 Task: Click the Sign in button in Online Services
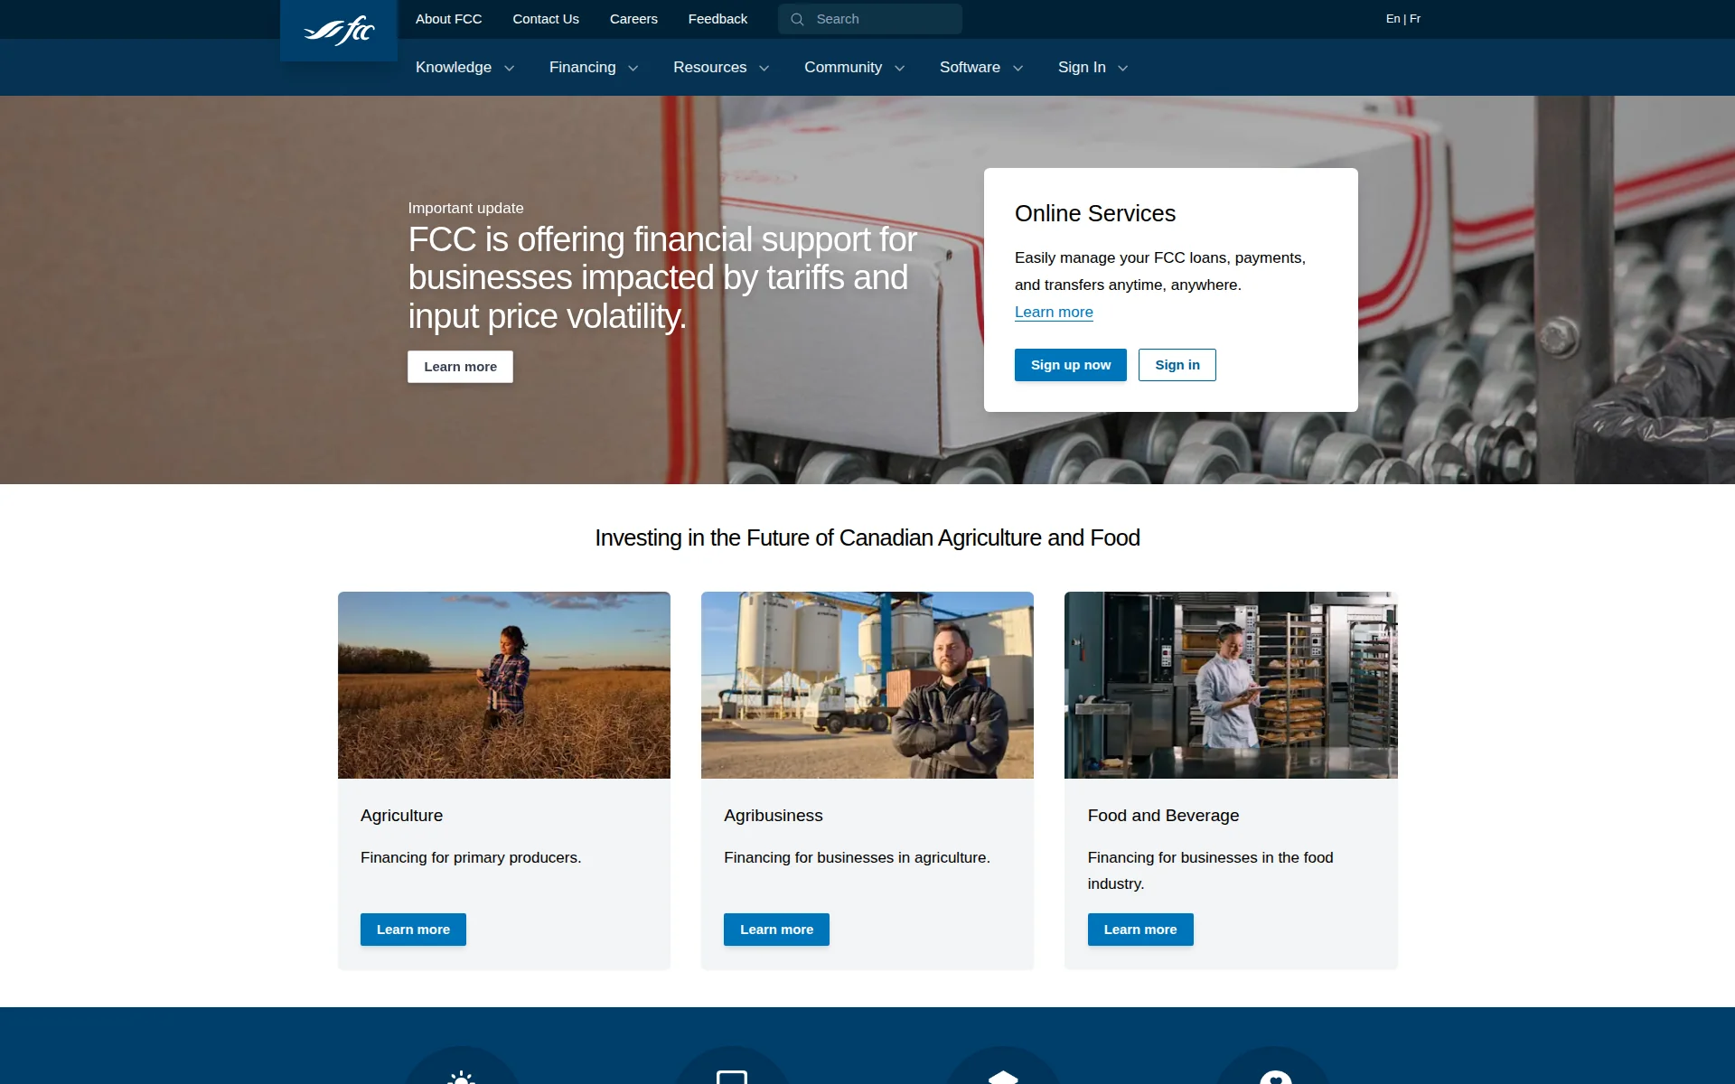click(x=1177, y=365)
